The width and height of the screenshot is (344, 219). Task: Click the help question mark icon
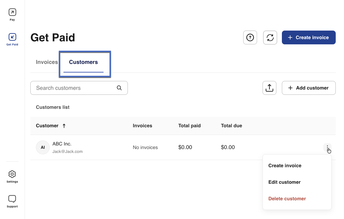(x=250, y=37)
